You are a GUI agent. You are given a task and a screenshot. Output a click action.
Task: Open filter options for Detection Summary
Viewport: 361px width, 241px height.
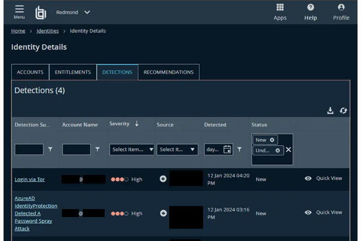point(50,150)
